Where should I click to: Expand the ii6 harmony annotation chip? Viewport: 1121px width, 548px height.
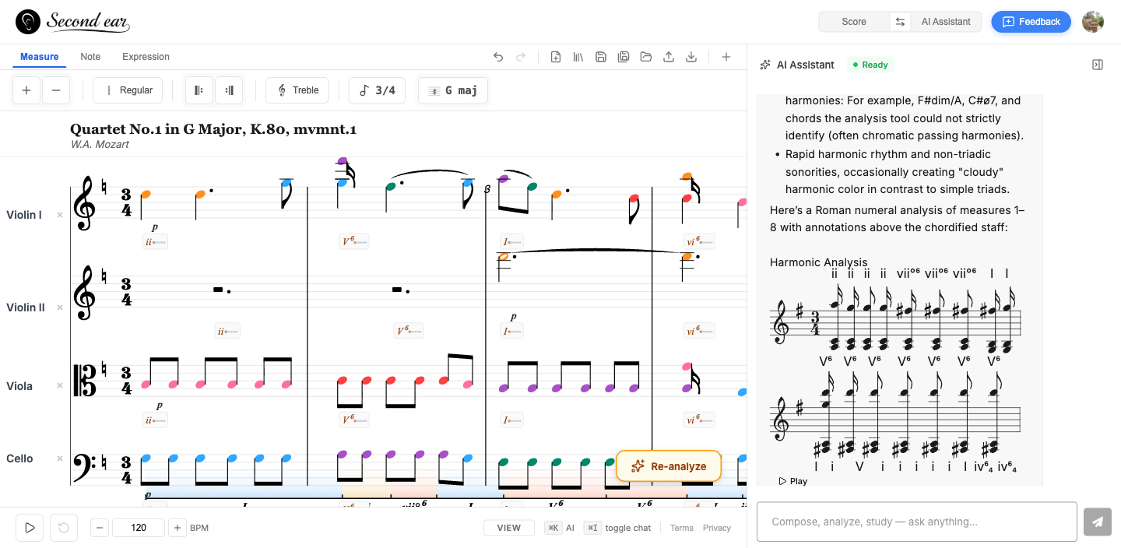(155, 241)
